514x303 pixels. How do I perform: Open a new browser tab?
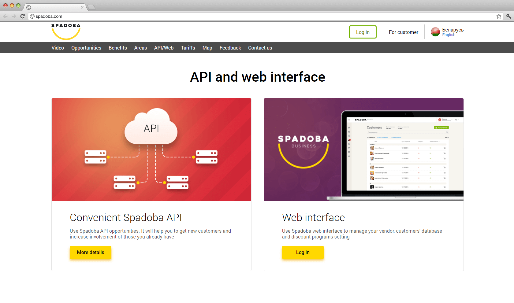pos(91,7)
